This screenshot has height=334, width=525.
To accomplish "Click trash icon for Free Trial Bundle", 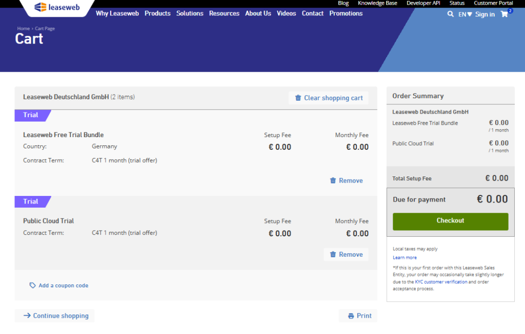I will coord(333,181).
